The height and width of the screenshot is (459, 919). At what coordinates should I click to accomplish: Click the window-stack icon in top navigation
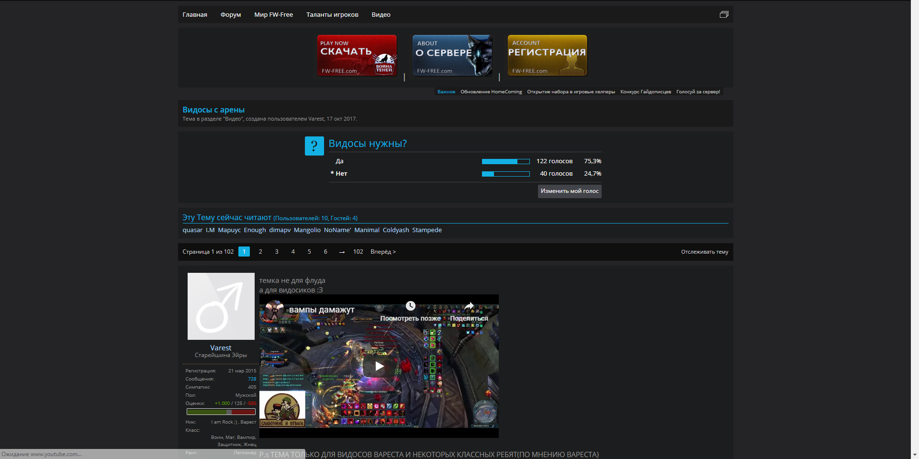point(724,14)
